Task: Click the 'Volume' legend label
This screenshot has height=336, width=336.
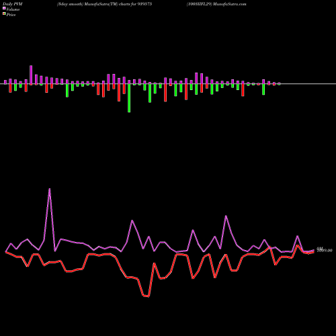Action: click(x=13, y=9)
